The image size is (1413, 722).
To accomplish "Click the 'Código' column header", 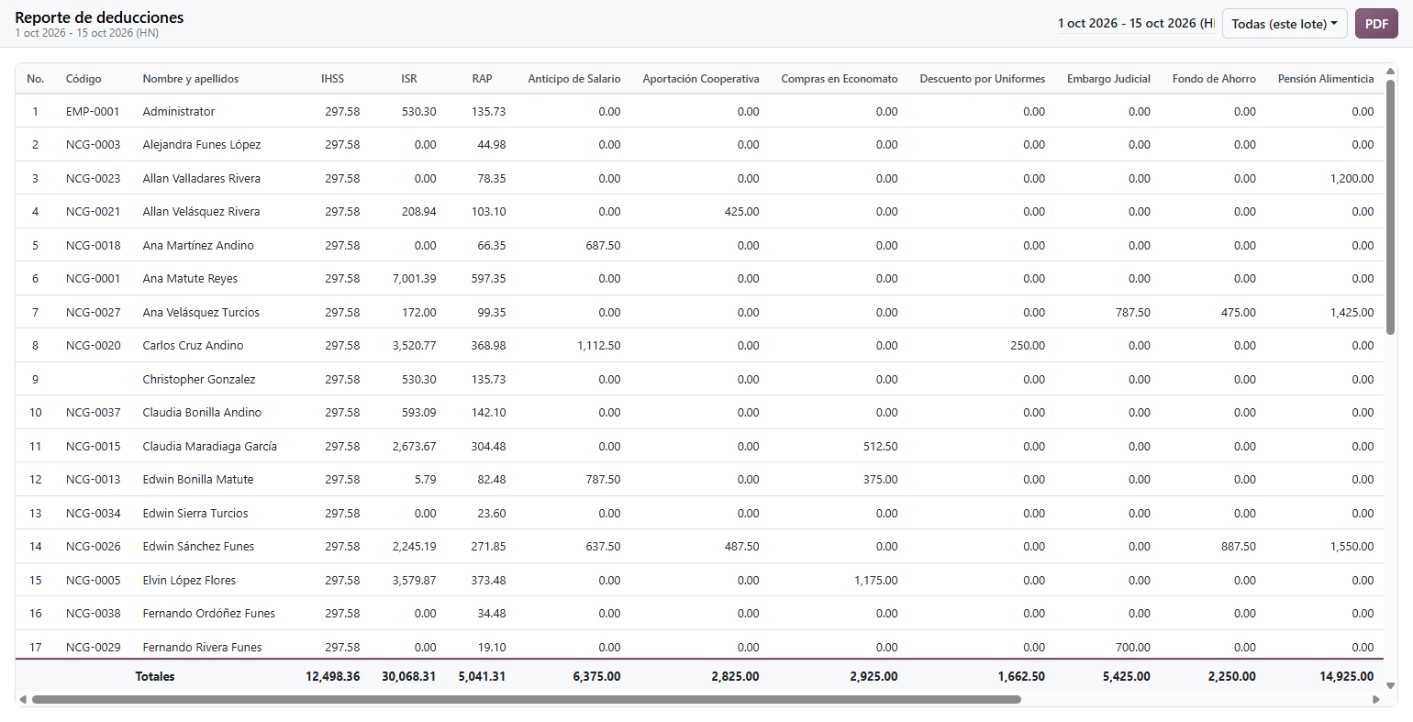I will point(83,79).
